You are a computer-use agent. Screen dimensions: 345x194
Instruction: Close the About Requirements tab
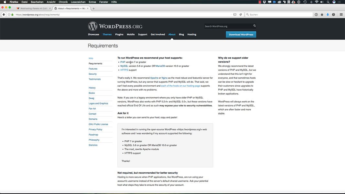pyautogui.click(x=88, y=8)
